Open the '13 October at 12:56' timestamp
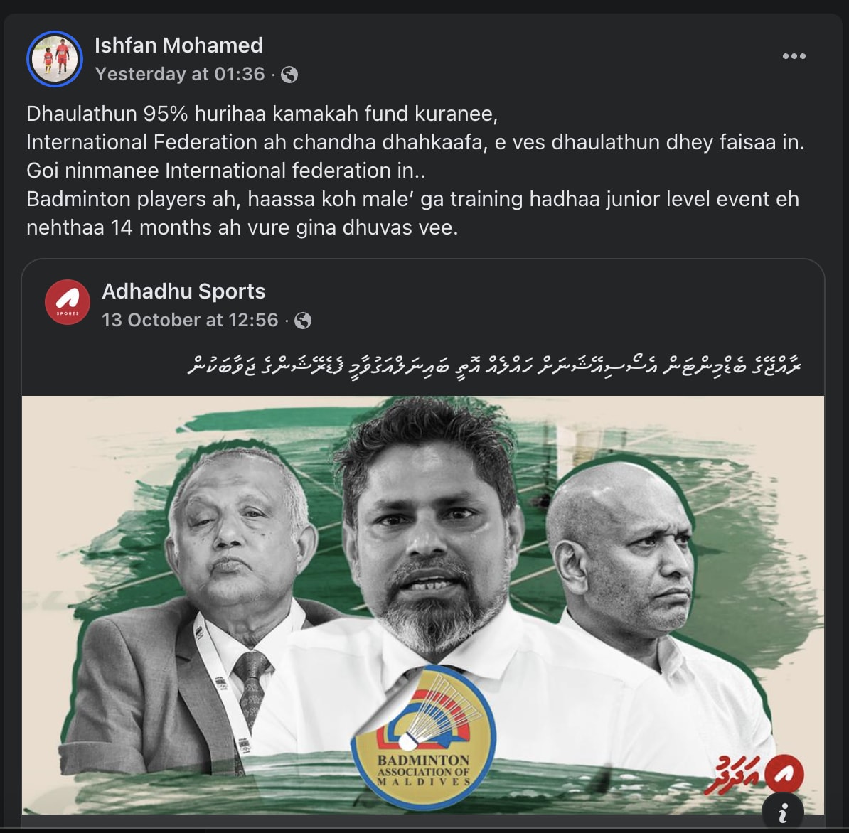This screenshot has height=833, width=849. (190, 320)
